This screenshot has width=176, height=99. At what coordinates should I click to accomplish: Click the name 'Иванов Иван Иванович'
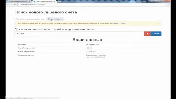click(x=96, y=55)
